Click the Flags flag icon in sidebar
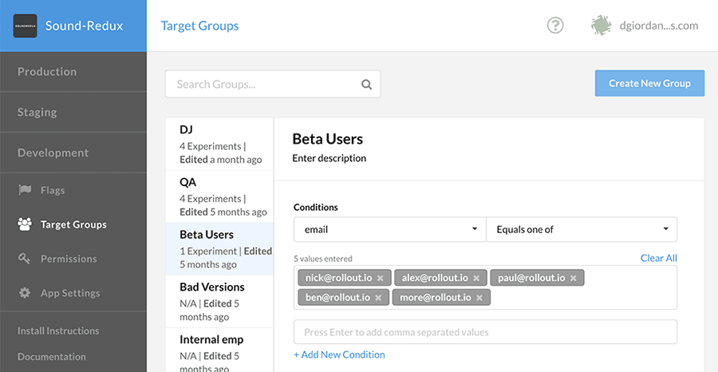 point(25,191)
